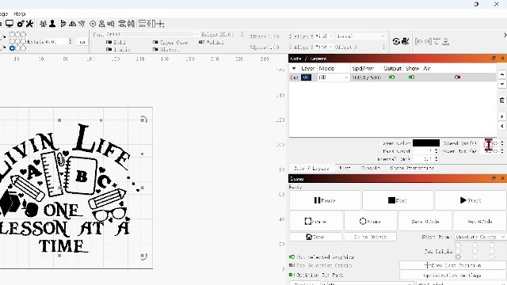Click the Camera Update Overlay icon

coord(396,41)
